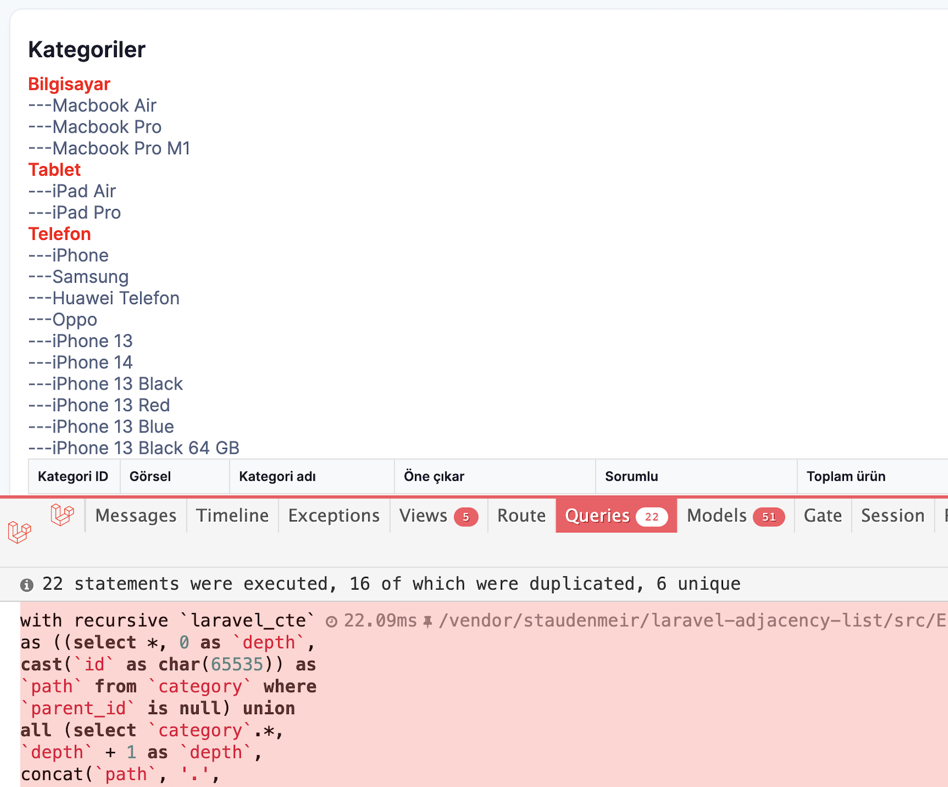Click the iPhone 13 Red entry
Image resolution: width=948 pixels, height=787 pixels.
click(x=99, y=405)
